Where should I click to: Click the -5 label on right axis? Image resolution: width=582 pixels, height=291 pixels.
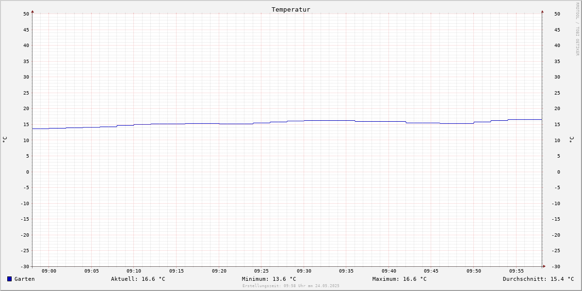pos(557,188)
